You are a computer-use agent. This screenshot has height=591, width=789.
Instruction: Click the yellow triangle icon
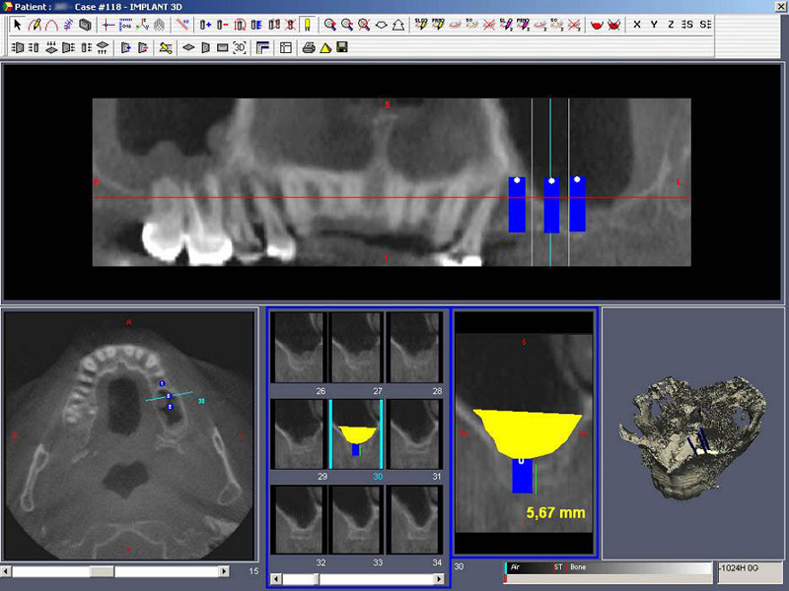324,46
